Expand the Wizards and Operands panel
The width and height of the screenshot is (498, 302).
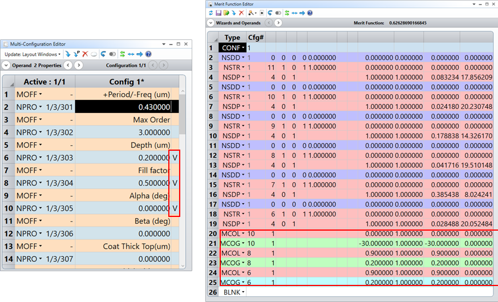click(210, 23)
